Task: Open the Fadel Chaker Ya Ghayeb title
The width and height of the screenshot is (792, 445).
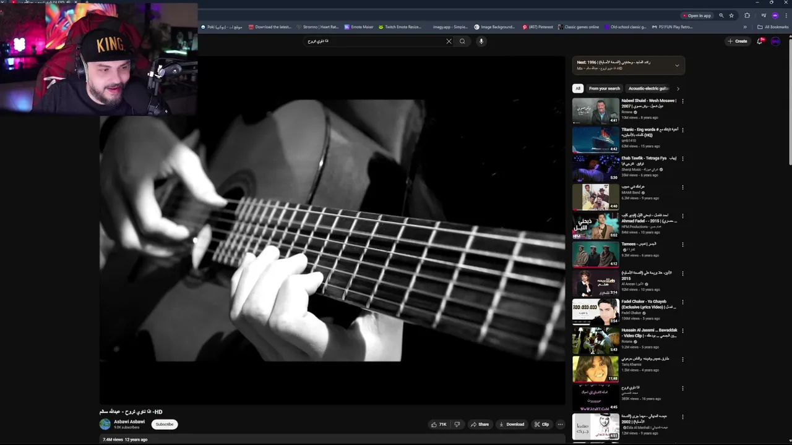Action: coord(649,304)
